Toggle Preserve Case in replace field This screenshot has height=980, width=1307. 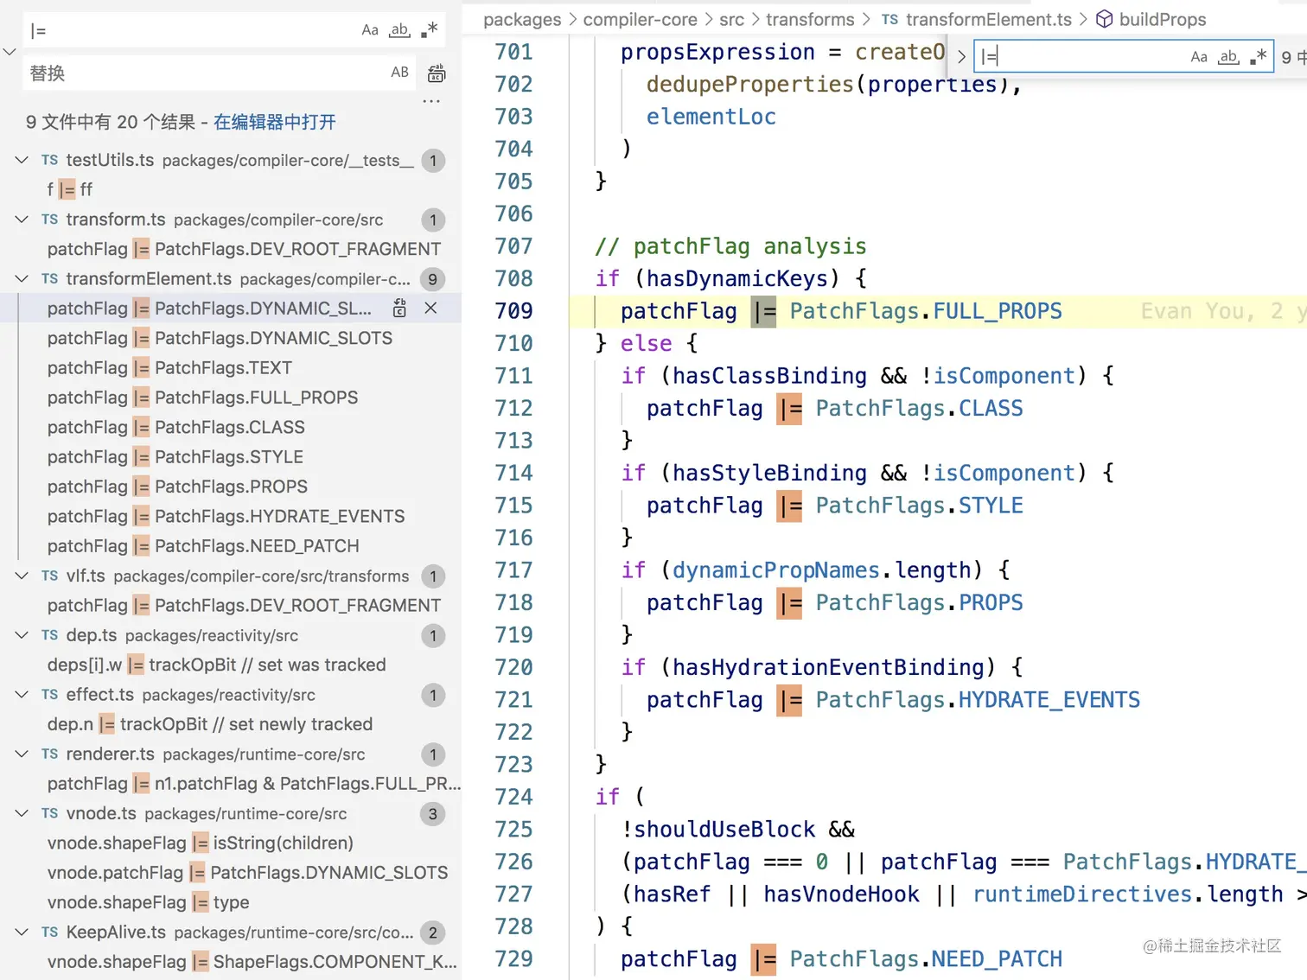pos(399,73)
